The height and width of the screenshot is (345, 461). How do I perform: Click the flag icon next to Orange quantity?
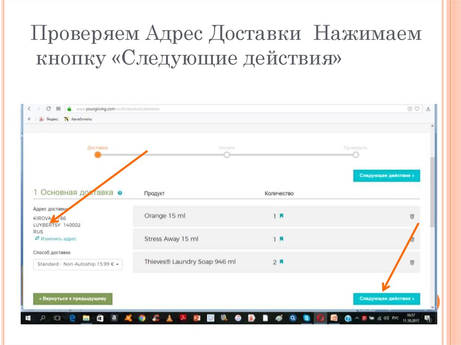point(281,216)
